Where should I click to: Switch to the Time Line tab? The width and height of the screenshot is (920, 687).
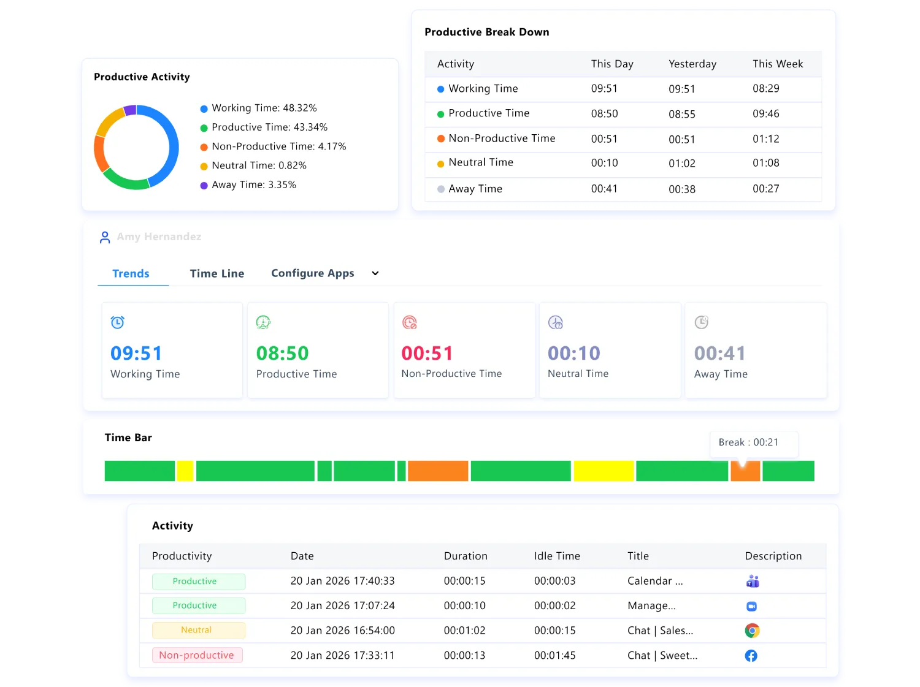pyautogui.click(x=217, y=273)
